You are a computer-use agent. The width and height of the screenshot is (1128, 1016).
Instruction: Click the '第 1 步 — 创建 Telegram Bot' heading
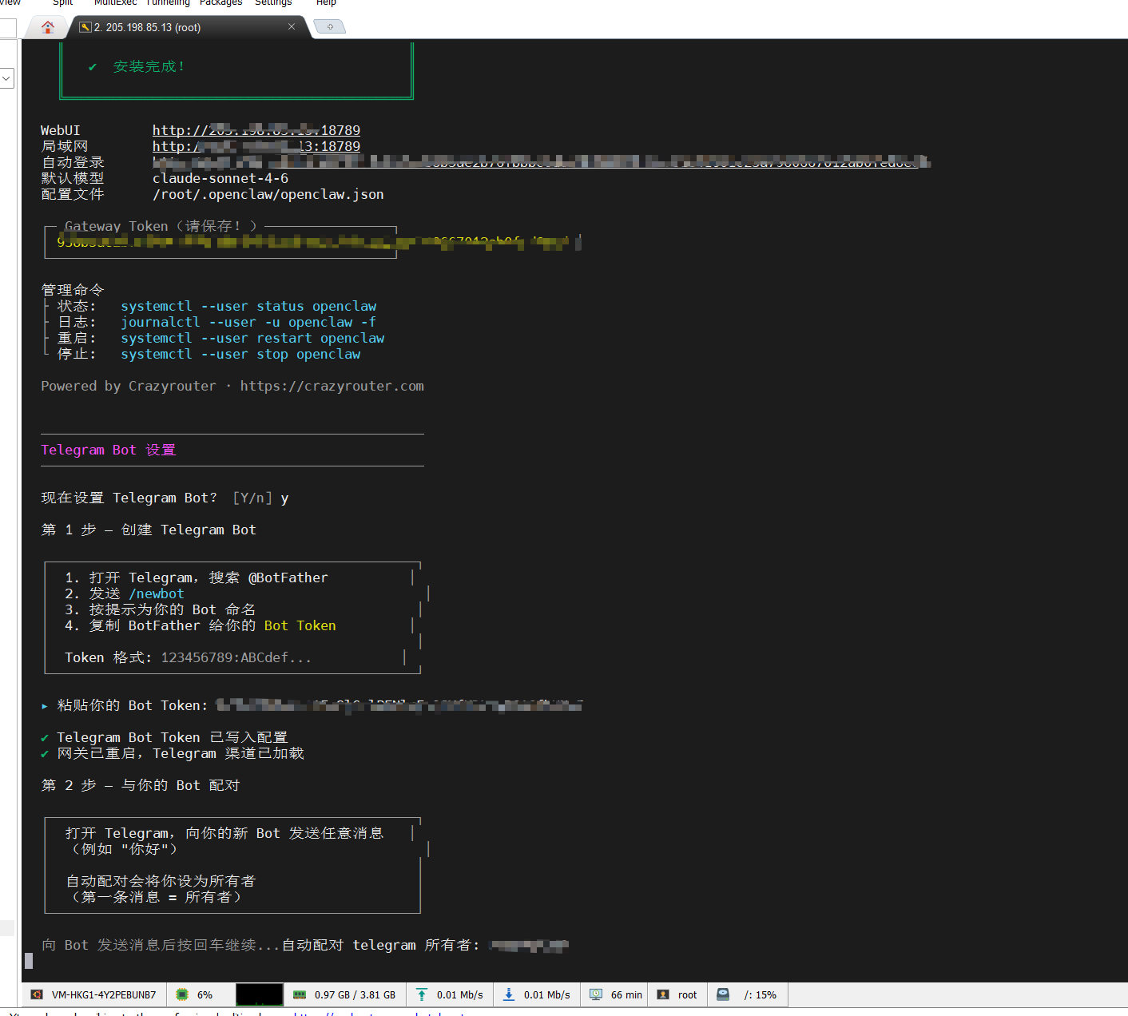pos(149,530)
